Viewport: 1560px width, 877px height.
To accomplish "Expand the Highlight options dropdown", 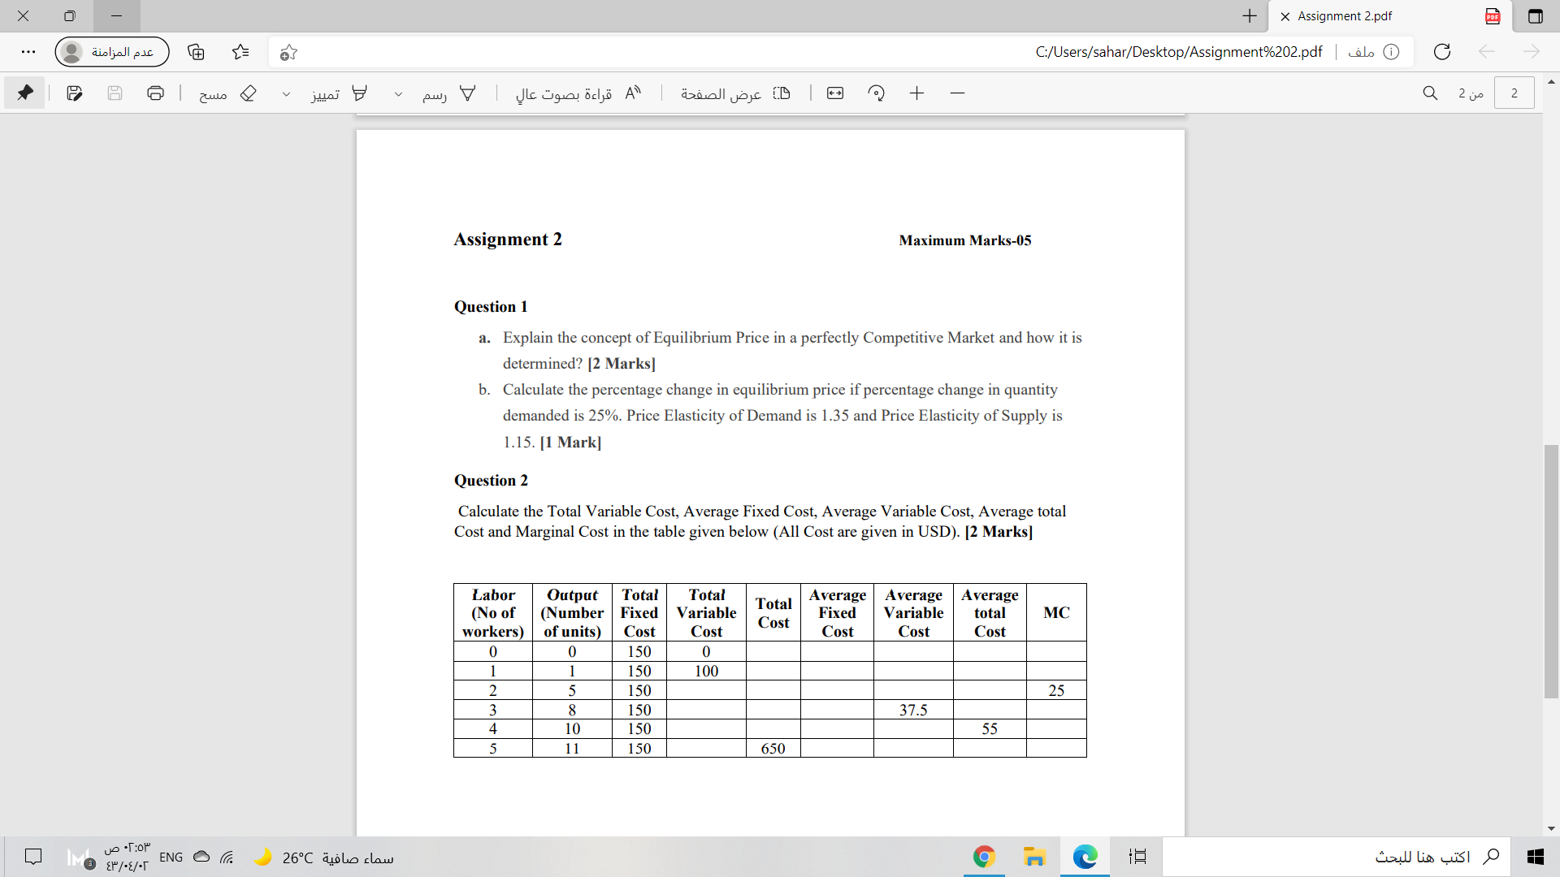I will 286,93.
